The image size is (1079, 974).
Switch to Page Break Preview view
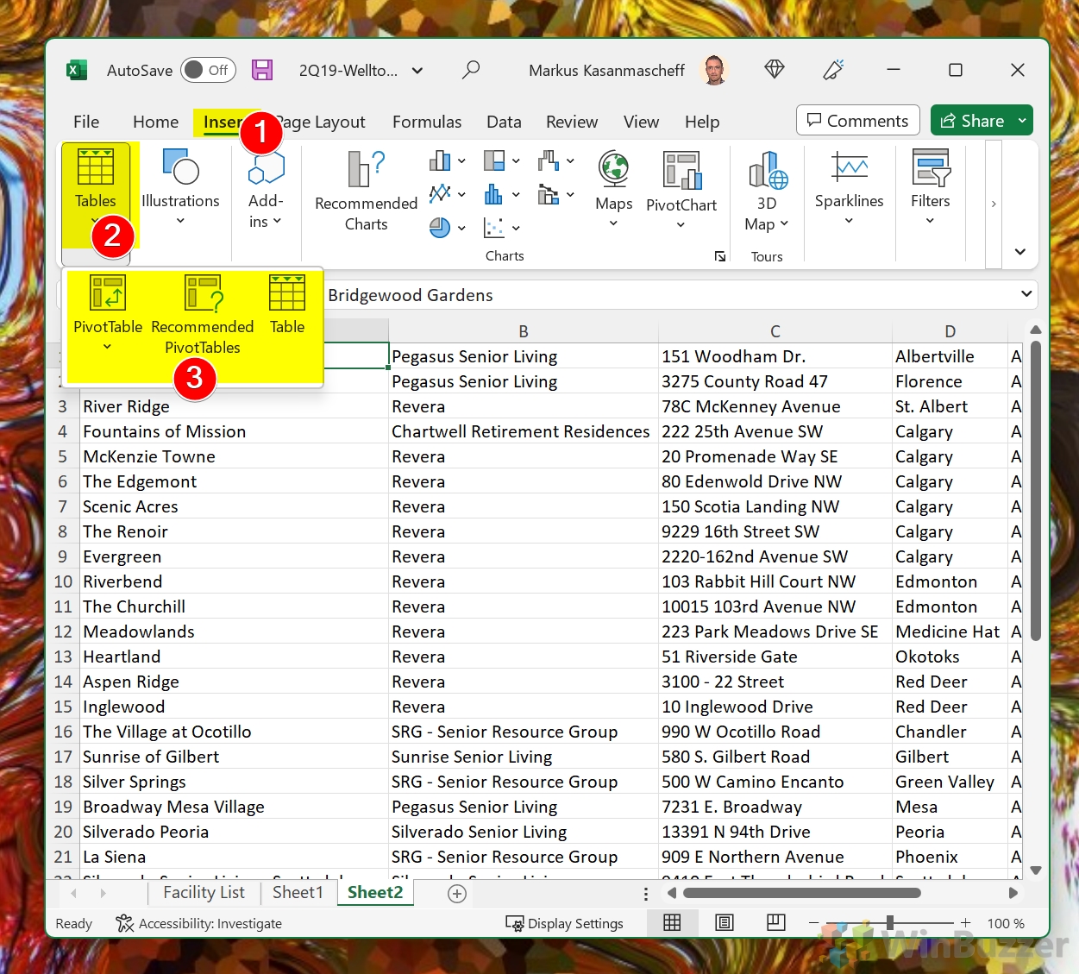click(775, 923)
